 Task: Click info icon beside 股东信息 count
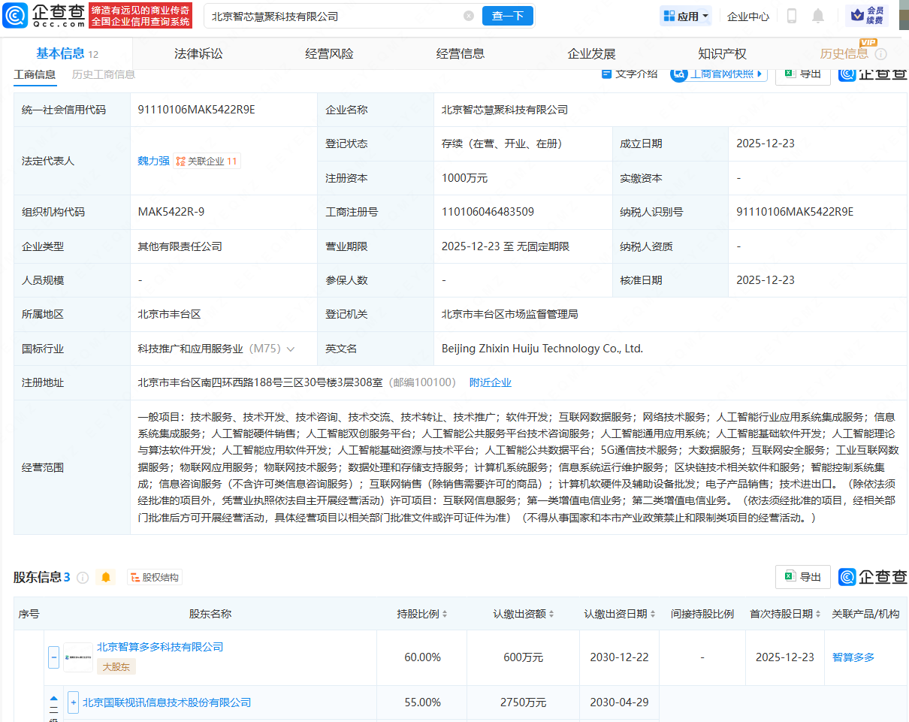pos(83,577)
